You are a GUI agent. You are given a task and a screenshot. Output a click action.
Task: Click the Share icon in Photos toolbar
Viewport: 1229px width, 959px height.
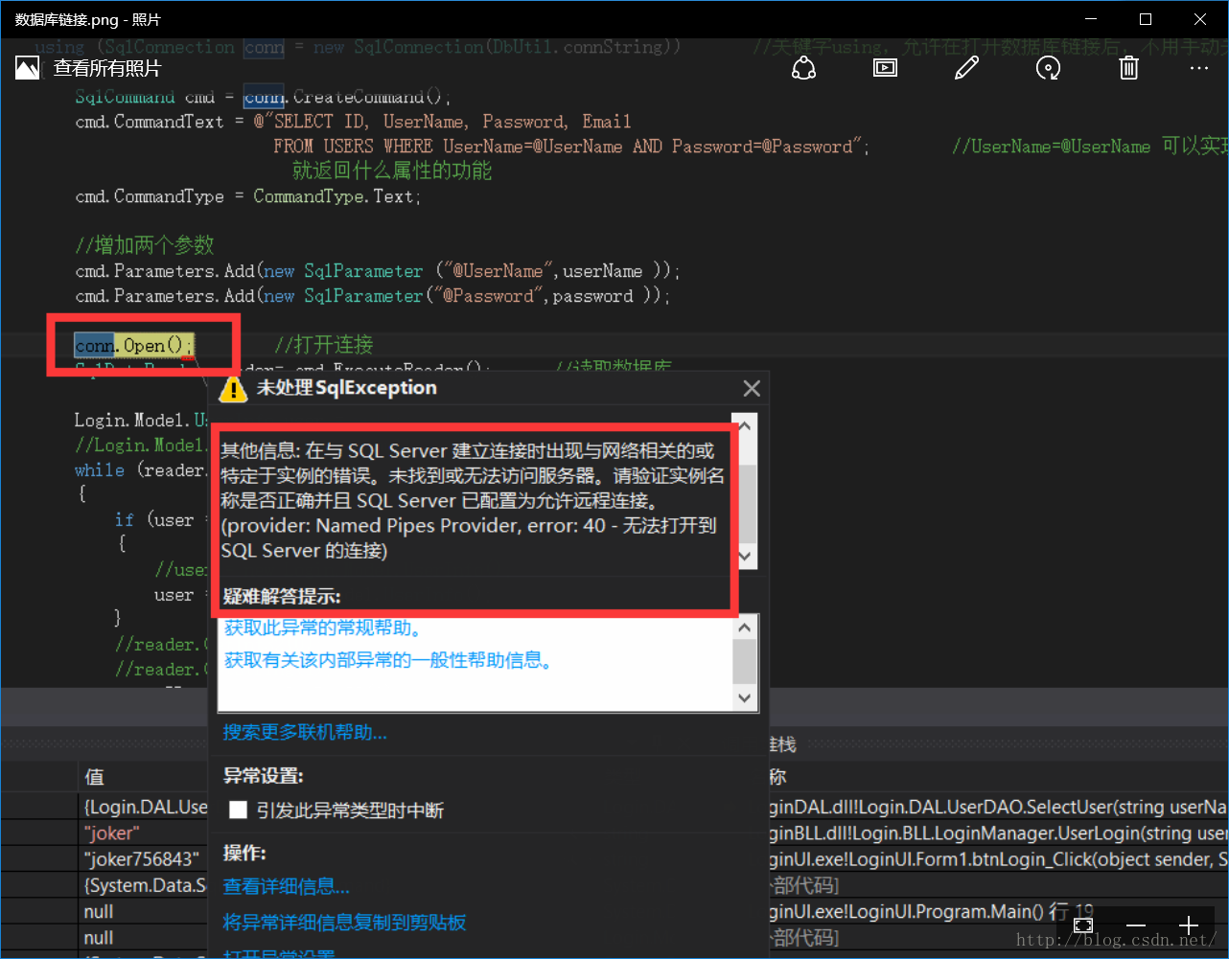(x=803, y=68)
